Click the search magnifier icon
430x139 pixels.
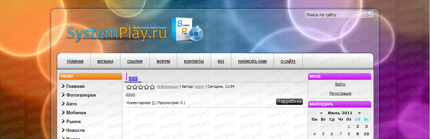point(369,14)
